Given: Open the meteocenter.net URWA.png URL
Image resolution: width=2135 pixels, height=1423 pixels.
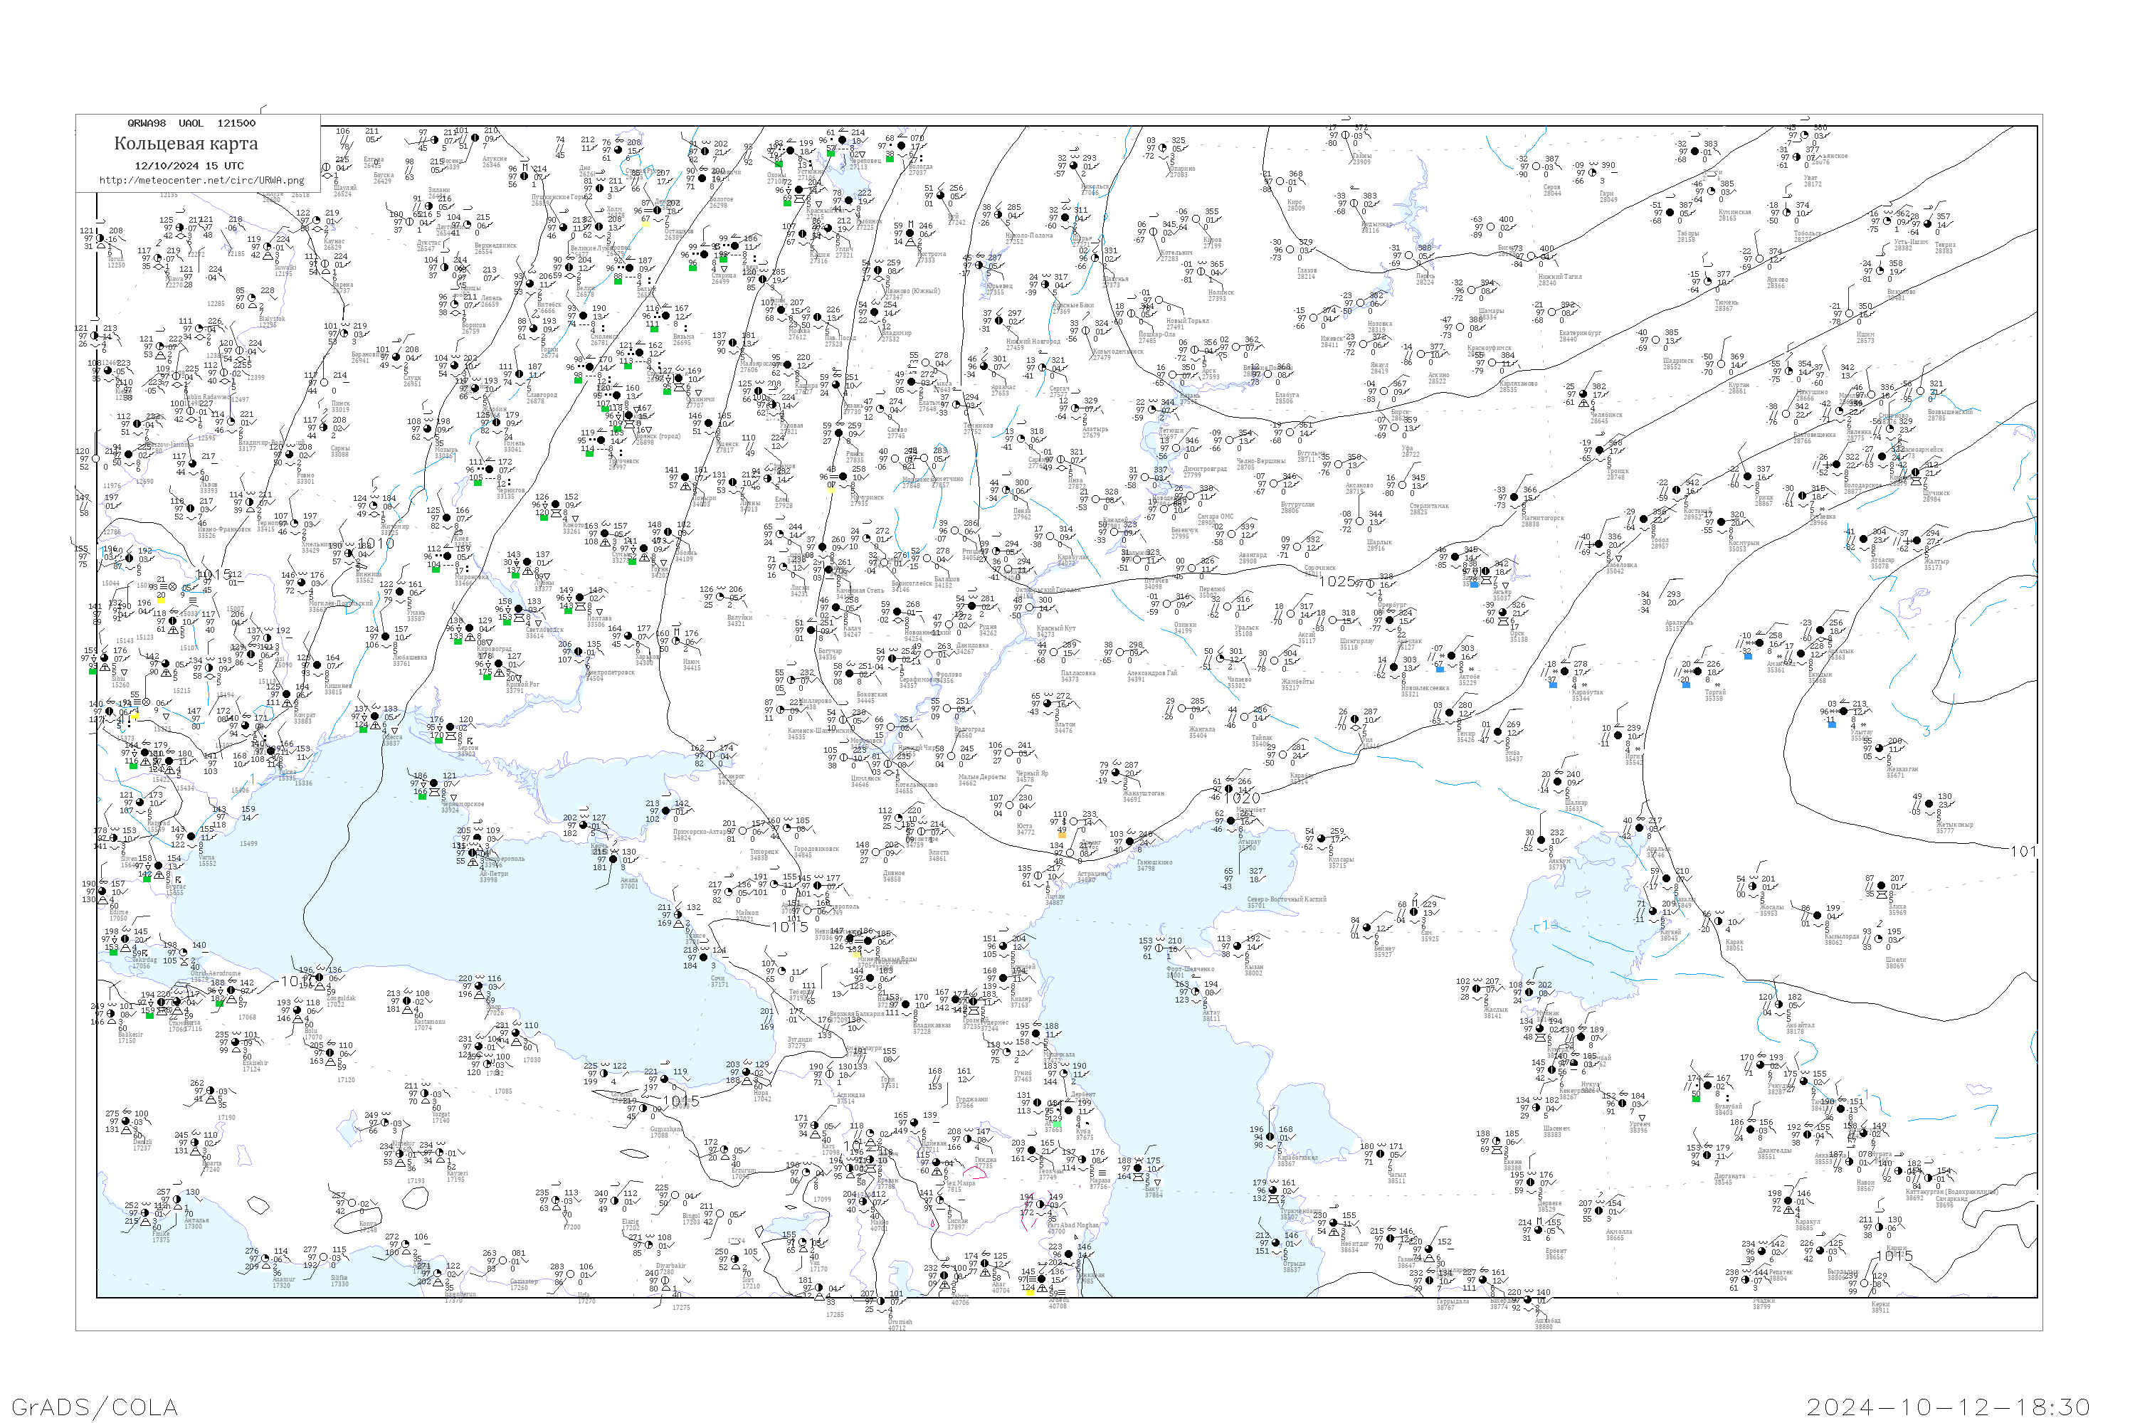Looking at the screenshot, I should click(x=201, y=181).
